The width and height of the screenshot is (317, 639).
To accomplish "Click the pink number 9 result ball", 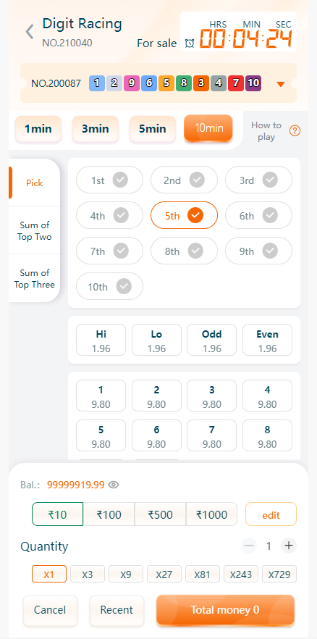I will tap(132, 83).
